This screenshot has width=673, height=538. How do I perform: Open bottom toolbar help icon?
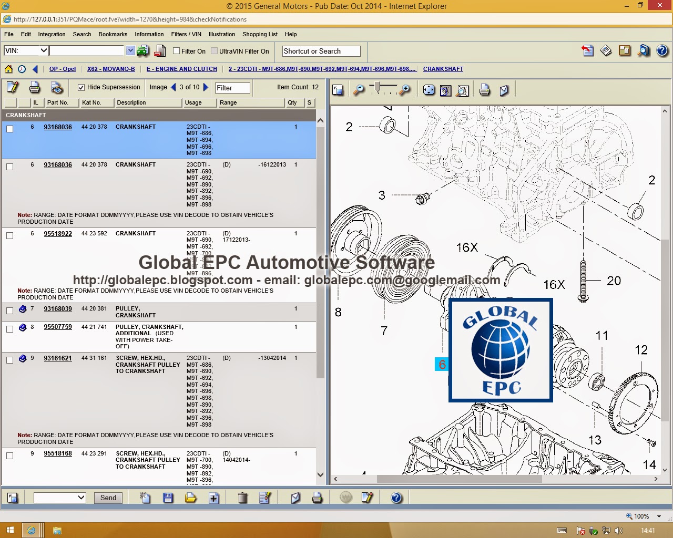396,498
